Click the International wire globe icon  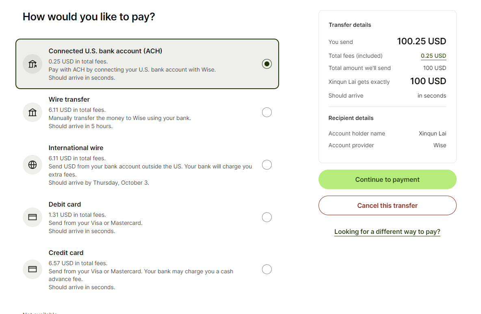click(32, 165)
